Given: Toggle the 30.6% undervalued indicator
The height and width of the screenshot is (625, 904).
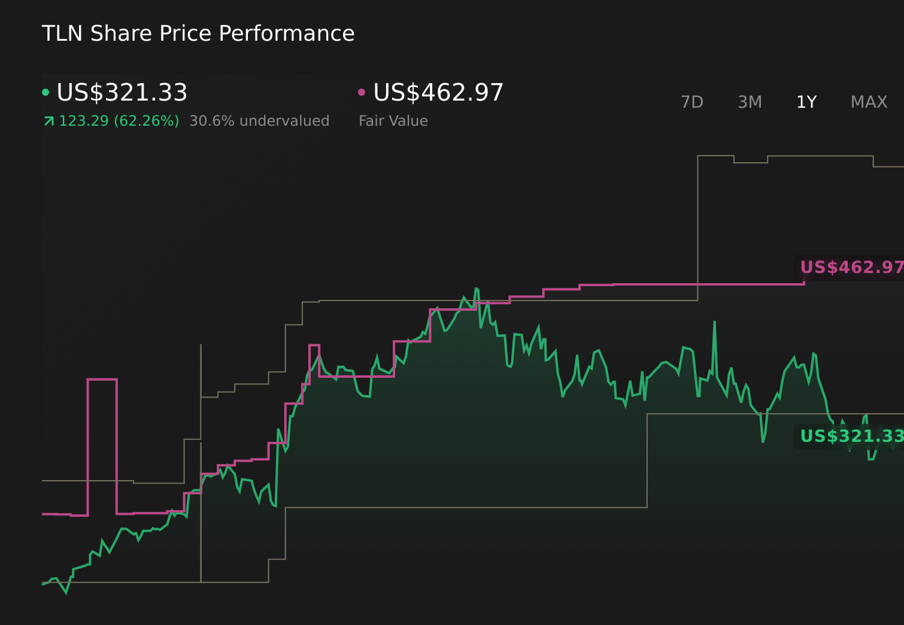Looking at the screenshot, I should 259,120.
